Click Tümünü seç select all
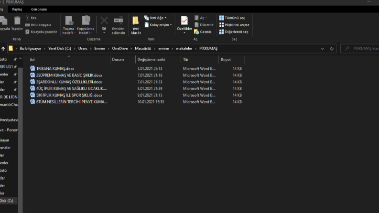Image resolution: width=379 pixels, height=213 pixels. pyautogui.click(x=232, y=18)
